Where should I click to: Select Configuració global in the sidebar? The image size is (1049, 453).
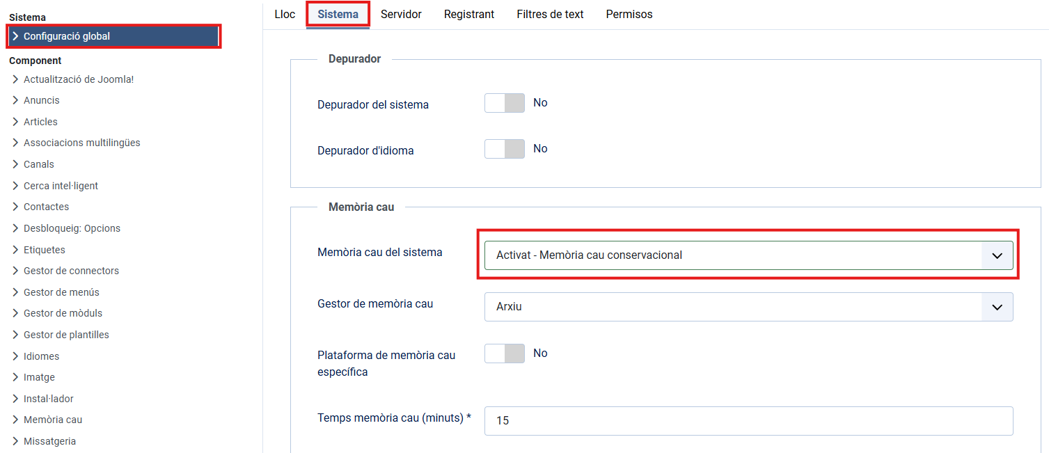tap(67, 36)
